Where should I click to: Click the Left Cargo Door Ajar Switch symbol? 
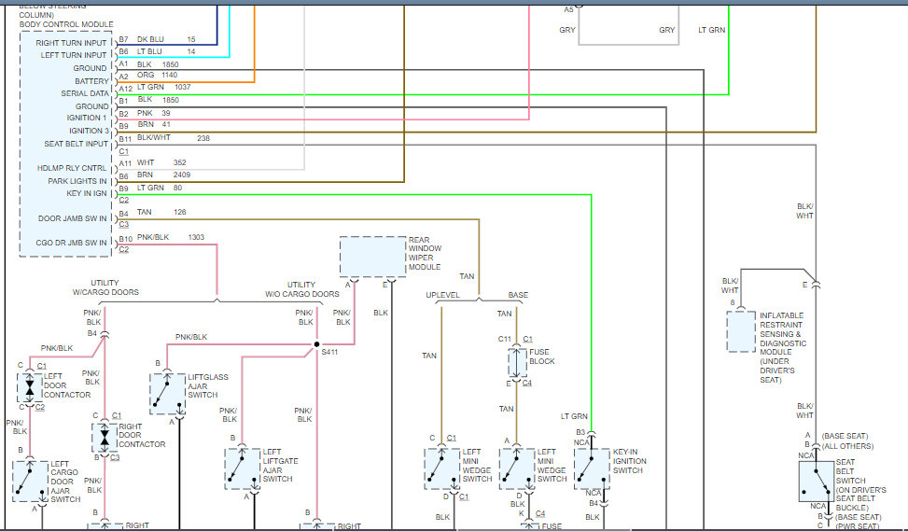(29, 480)
